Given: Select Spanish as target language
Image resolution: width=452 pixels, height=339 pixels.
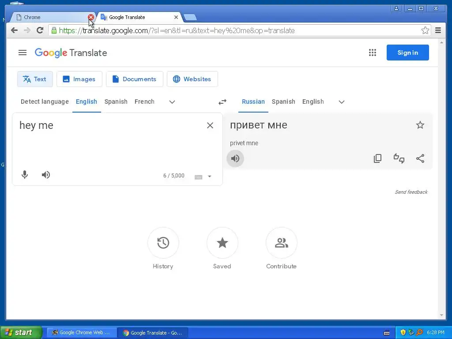Looking at the screenshot, I should (x=283, y=102).
